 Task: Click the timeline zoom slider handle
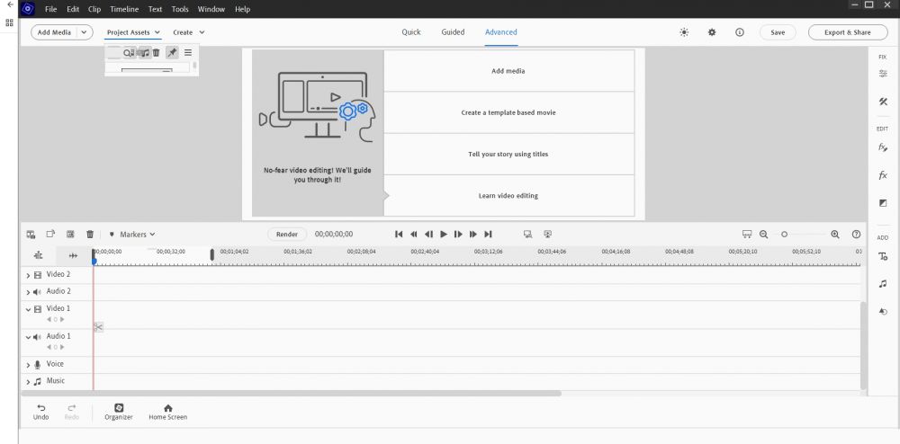point(784,234)
